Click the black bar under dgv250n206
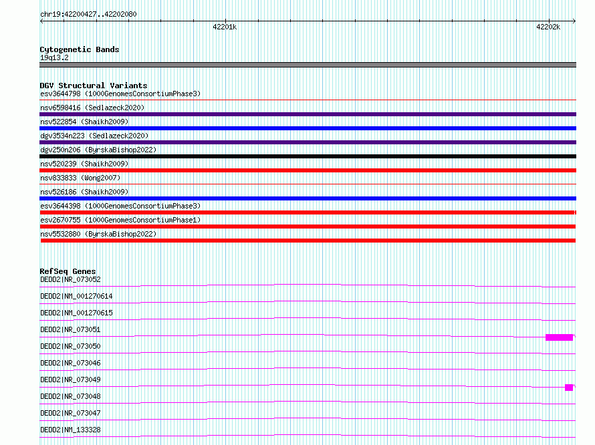Screen dimensions: 595x445 click(x=308, y=156)
